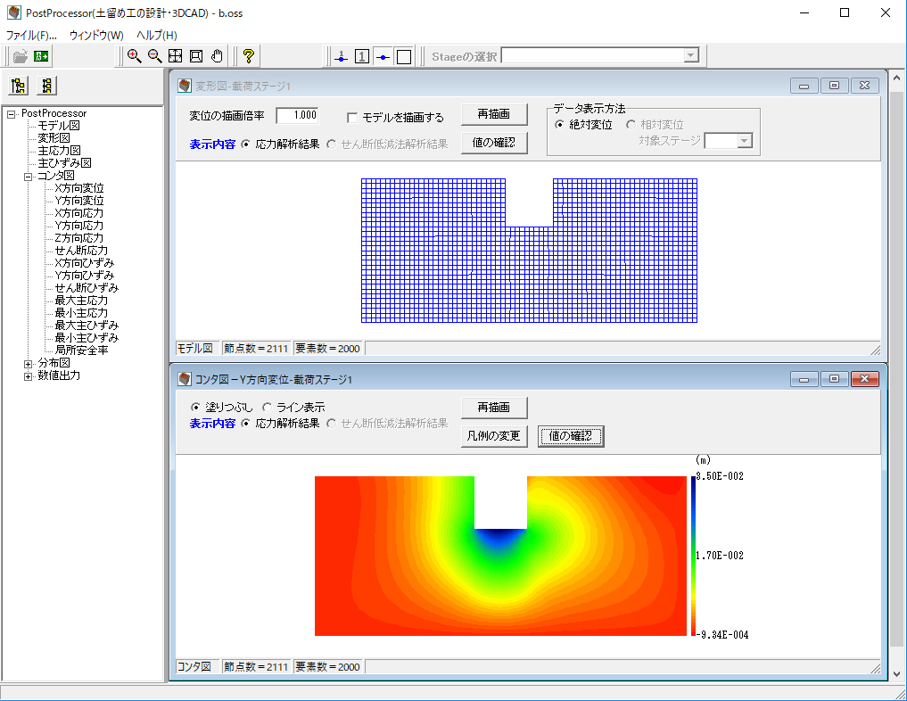907x701 pixels.
Task: Minimize the コンタ図 child window
Action: click(x=804, y=379)
